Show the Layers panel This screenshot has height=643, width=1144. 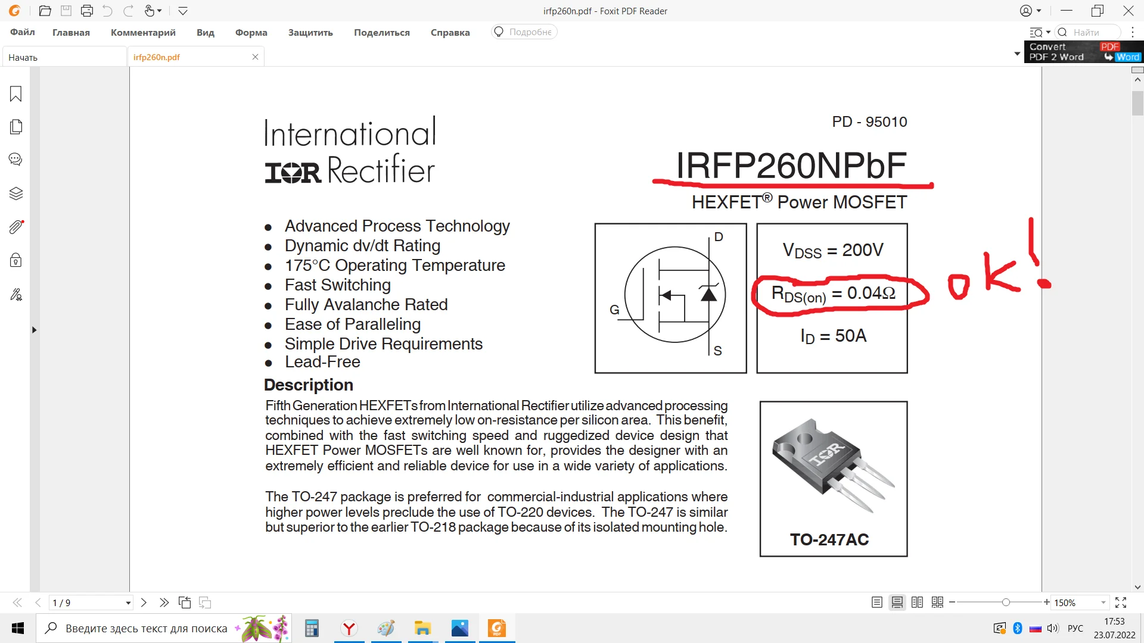pyautogui.click(x=16, y=193)
